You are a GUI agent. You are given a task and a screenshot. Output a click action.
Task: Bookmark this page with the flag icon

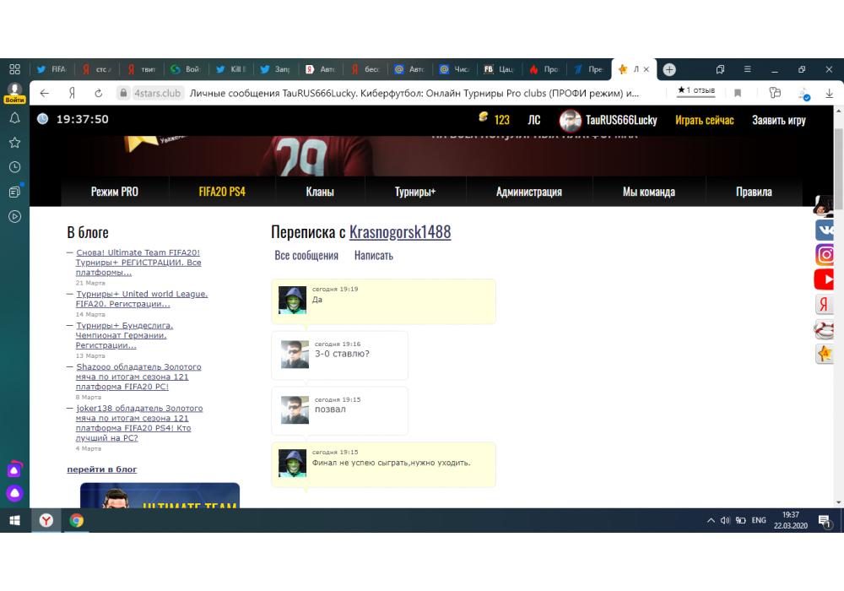coord(738,93)
